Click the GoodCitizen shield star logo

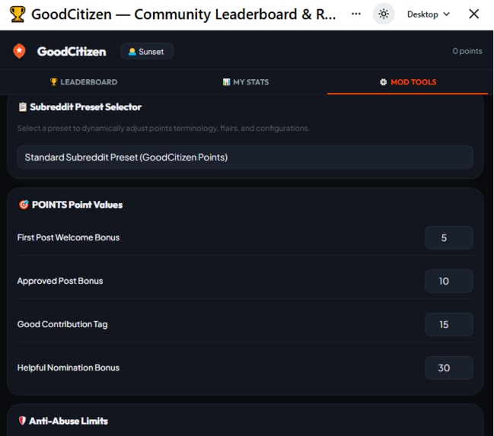coord(19,51)
